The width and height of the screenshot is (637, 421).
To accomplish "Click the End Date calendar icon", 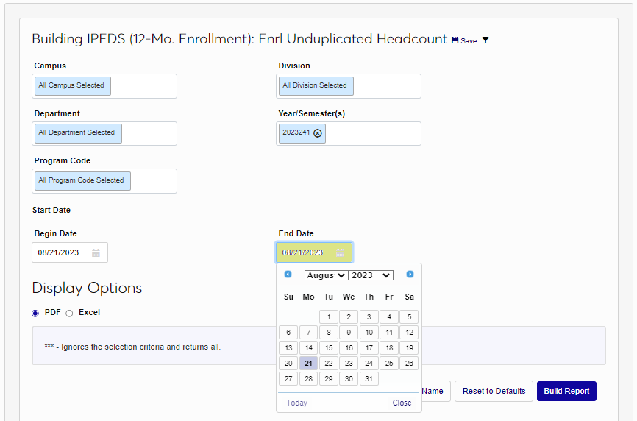I will tap(340, 252).
